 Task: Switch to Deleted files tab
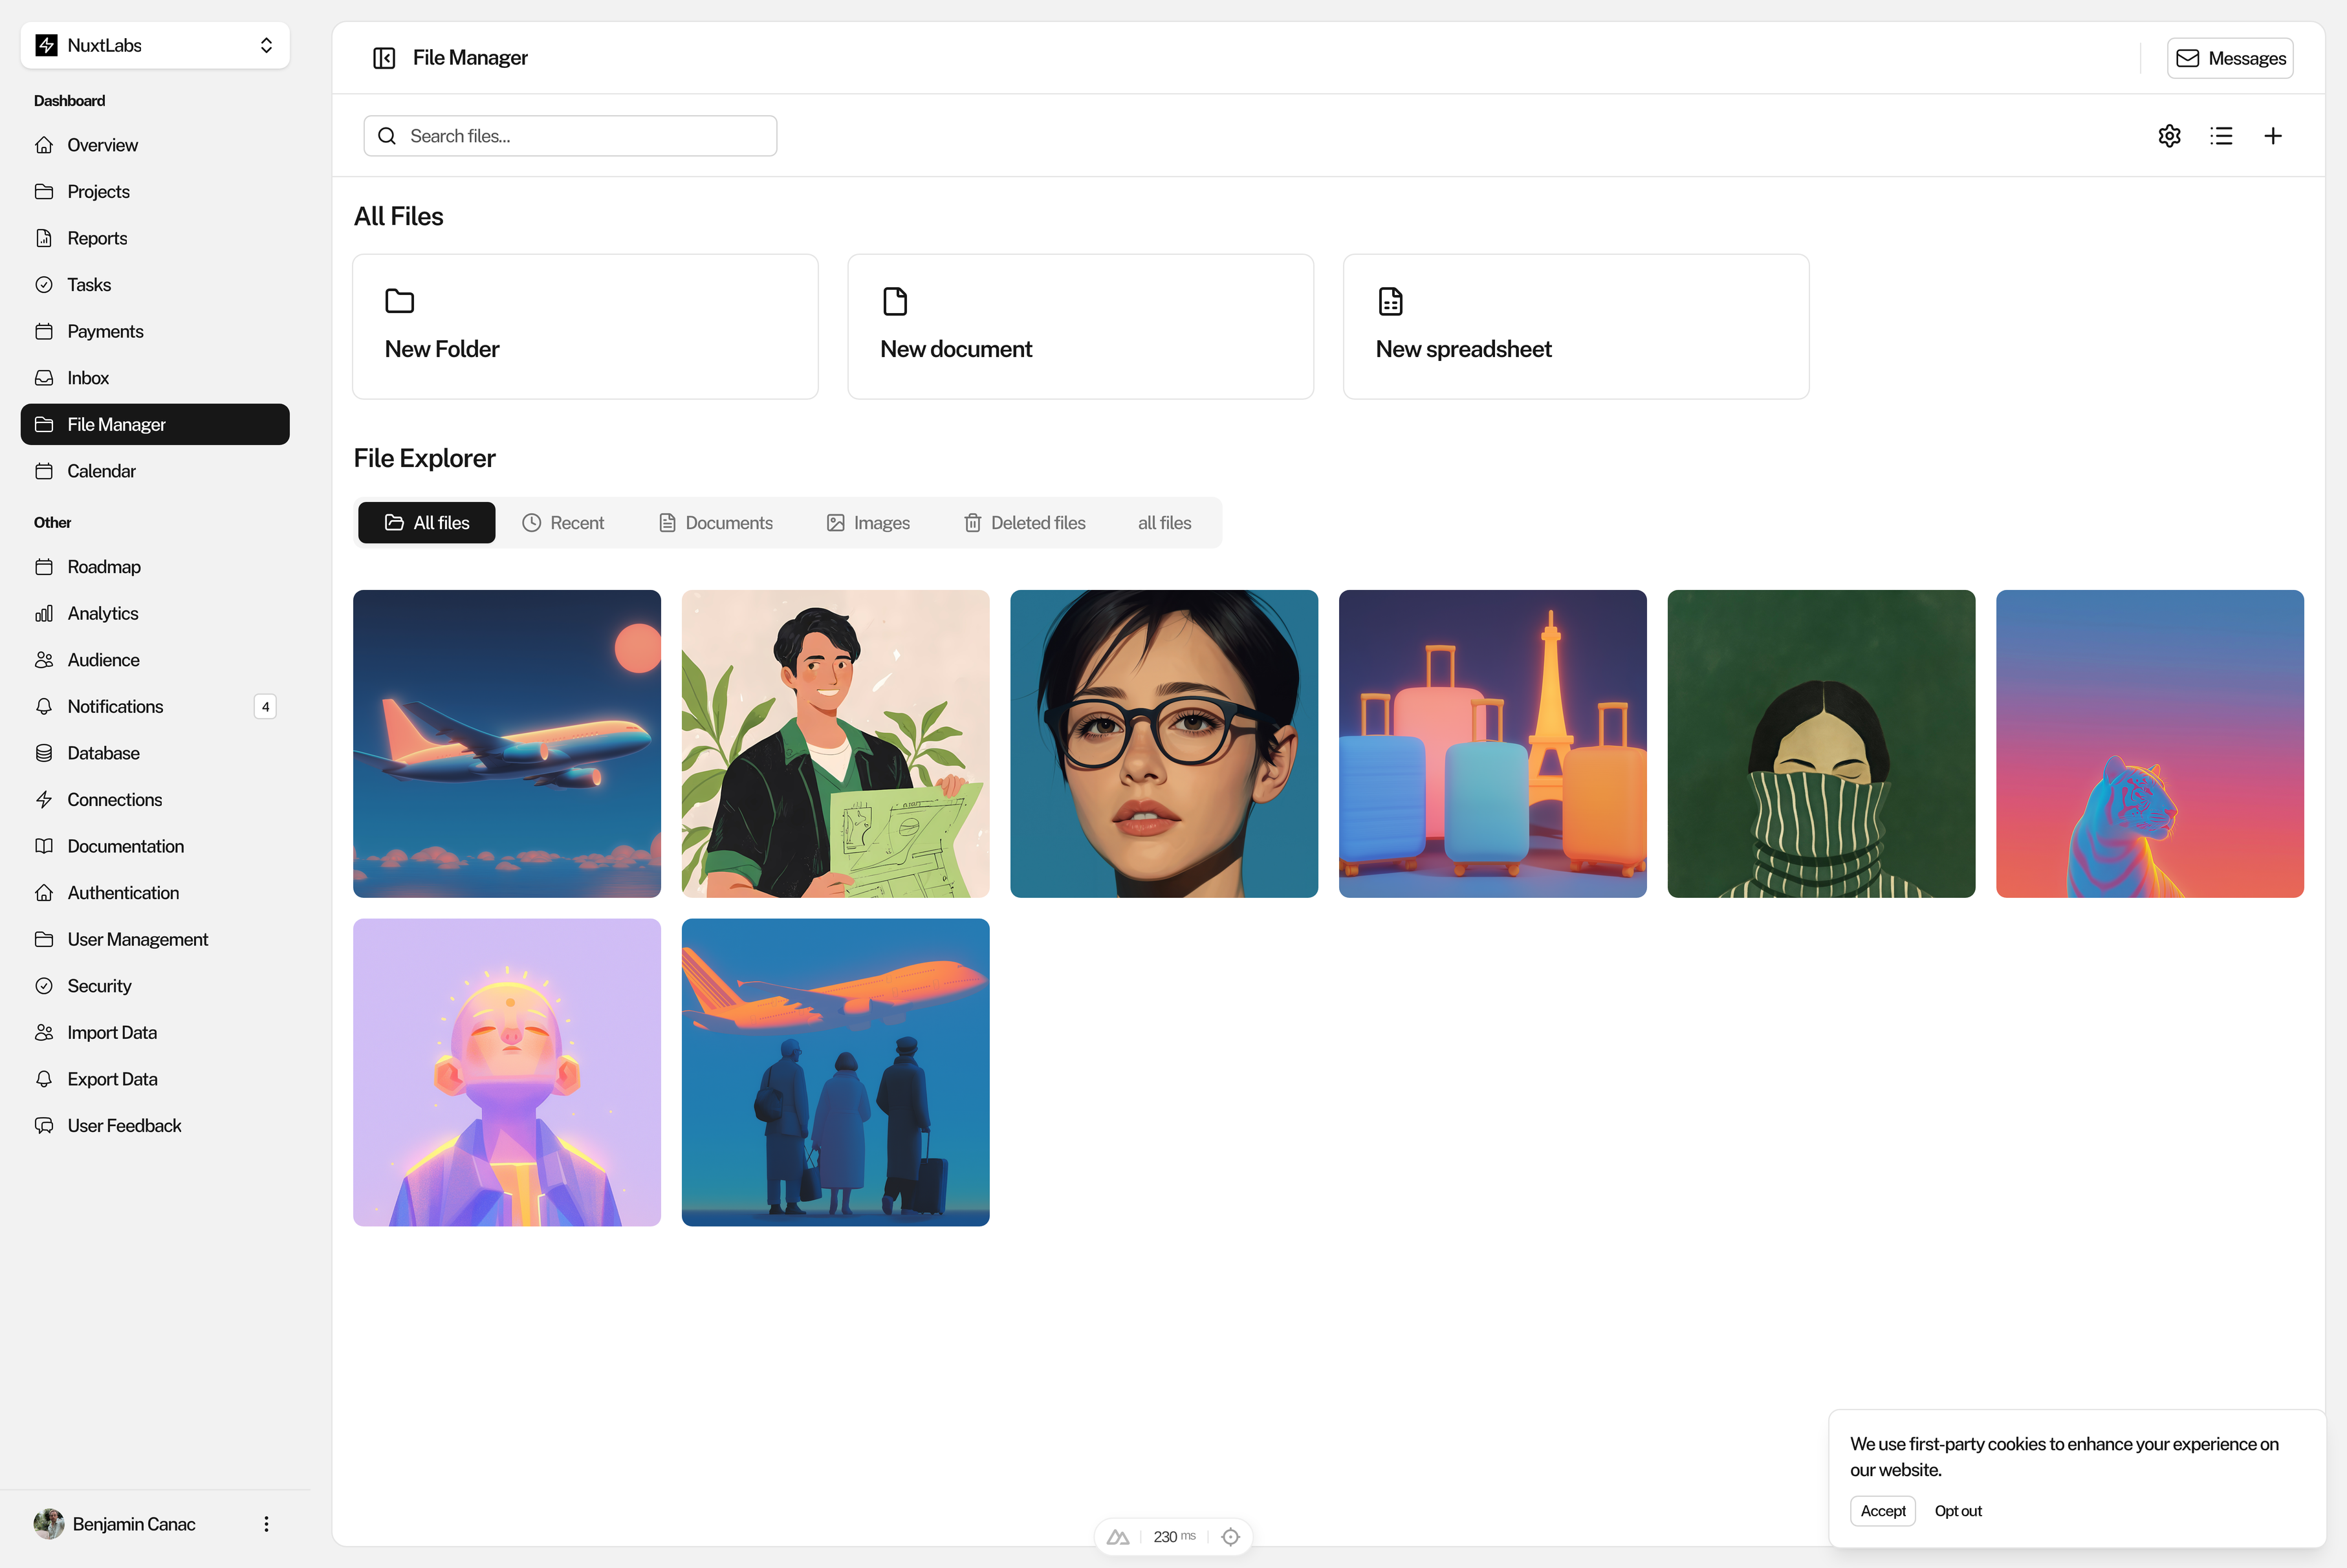[1025, 523]
